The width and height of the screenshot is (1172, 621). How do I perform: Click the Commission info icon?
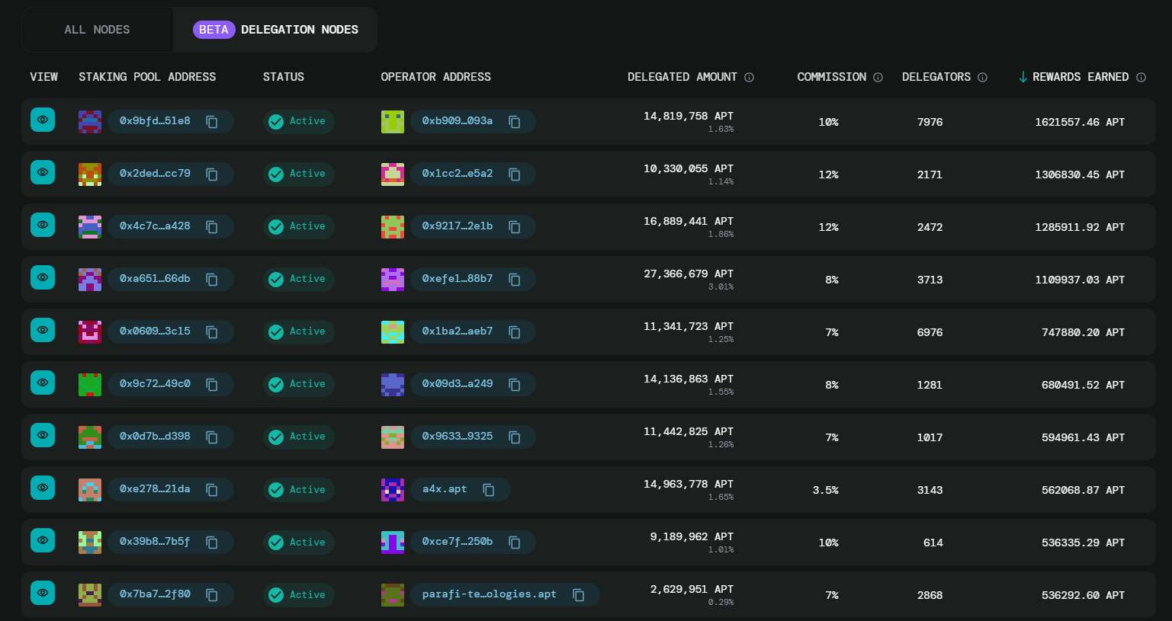(x=878, y=78)
